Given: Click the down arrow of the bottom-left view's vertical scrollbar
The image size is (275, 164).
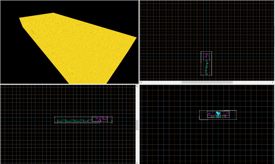Looking at the screenshot, I should 137,163.
